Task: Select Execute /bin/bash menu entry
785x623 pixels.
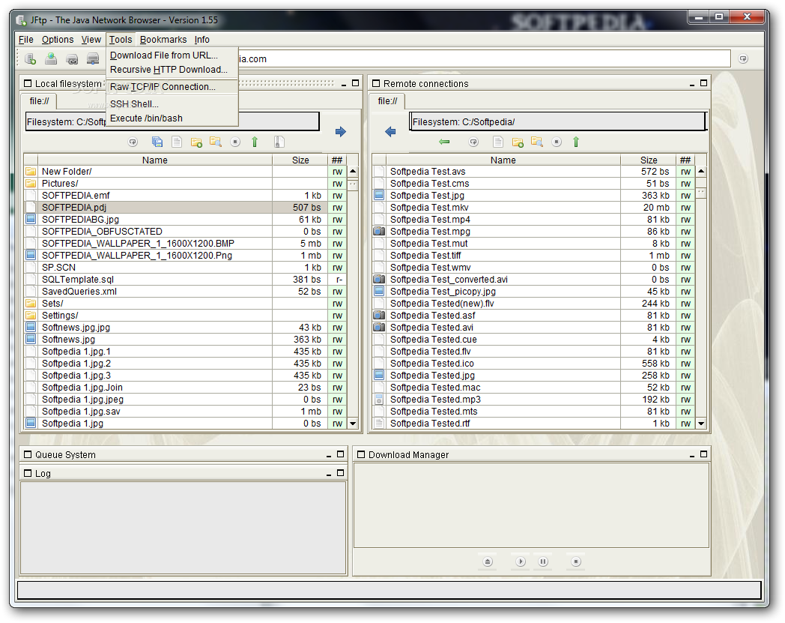Action: coord(172,118)
